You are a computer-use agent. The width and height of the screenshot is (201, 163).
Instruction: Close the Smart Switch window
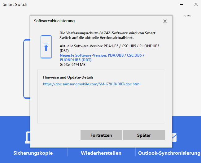pyautogui.click(x=196, y=4)
